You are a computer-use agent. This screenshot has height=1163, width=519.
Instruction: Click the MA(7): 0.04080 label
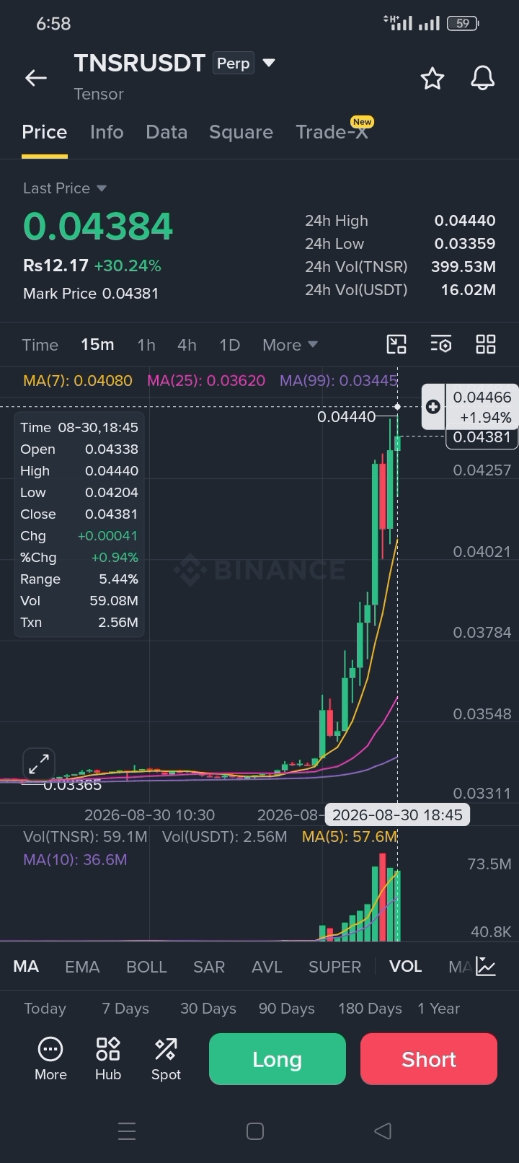pyautogui.click(x=78, y=380)
